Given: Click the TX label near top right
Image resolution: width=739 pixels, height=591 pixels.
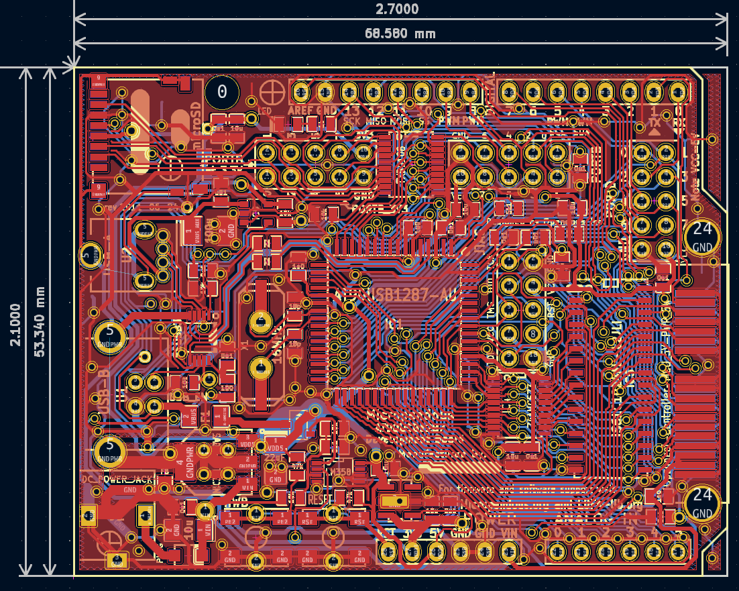Looking at the screenshot, I should coord(654,123).
